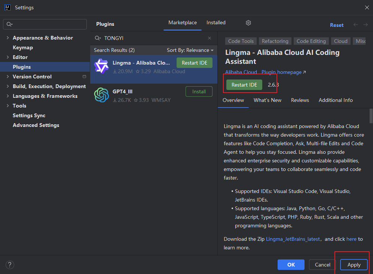The height and width of the screenshot is (274, 373).
Task: Expand the Tools settings node
Action: click(7, 106)
